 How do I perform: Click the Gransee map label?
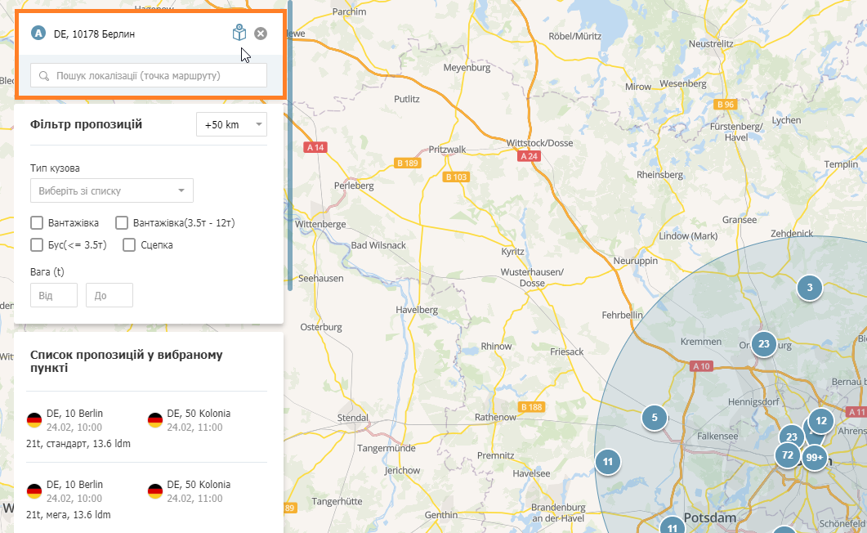pos(740,220)
